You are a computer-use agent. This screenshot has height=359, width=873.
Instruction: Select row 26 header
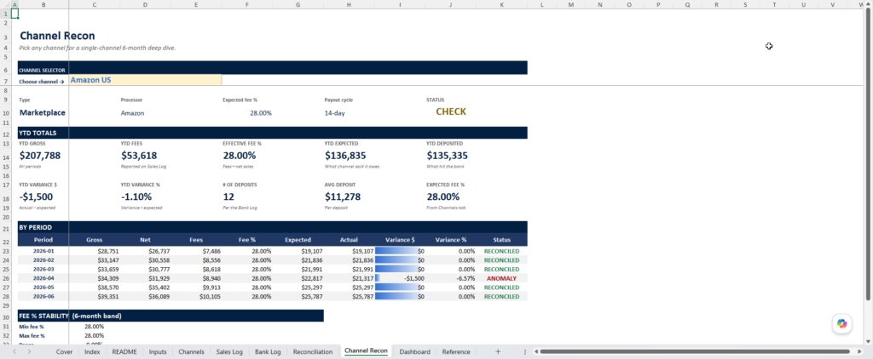pyautogui.click(x=5, y=278)
